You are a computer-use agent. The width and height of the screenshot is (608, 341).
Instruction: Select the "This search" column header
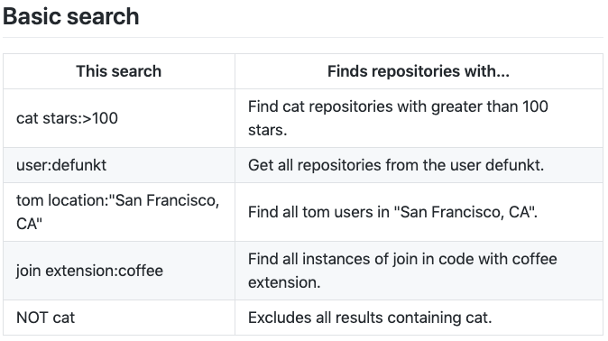tap(119, 71)
